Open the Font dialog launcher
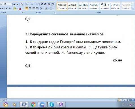 [23, 12]
